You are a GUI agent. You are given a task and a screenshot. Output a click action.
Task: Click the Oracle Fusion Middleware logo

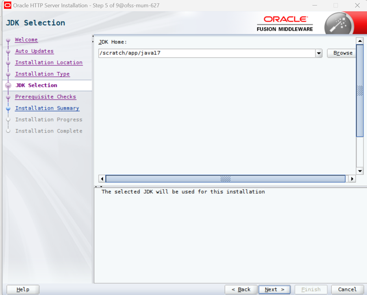tap(285, 24)
